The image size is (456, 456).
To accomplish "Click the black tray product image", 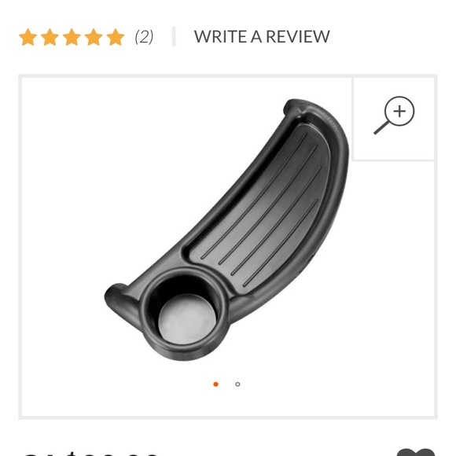I will (x=226, y=230).
